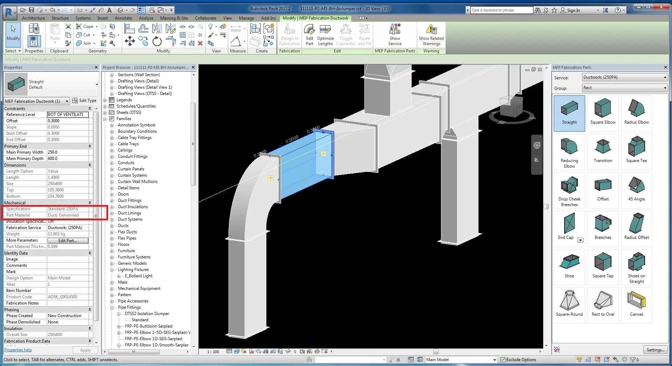The image size is (672, 366).
Task: Click the Apply button in Properties
Action: click(x=85, y=350)
